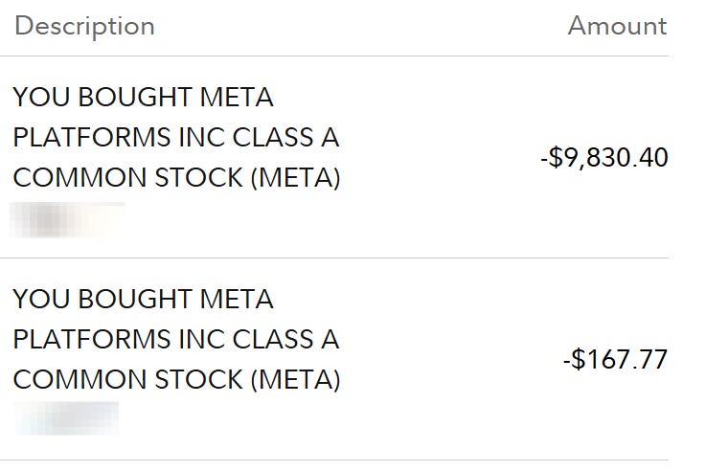The image size is (706, 471).
Task: Select the -$9,830.40 amount
Action: [604, 157]
